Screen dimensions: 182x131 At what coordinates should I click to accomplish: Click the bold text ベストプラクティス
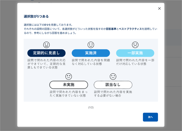(130, 29)
